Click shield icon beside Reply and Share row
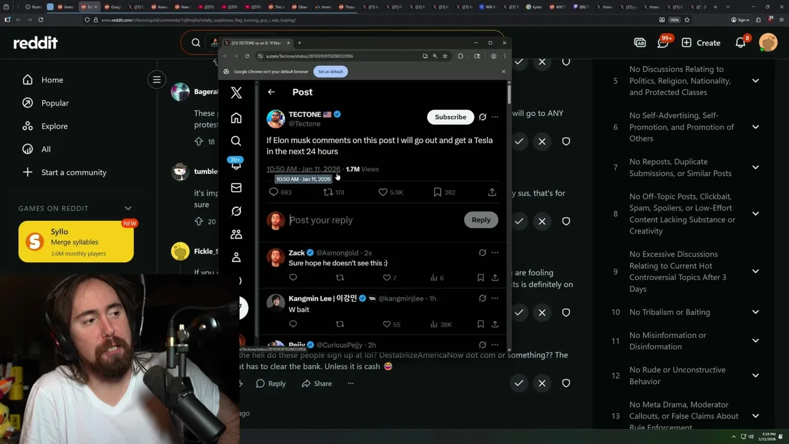The height and width of the screenshot is (444, 789). pos(566,383)
